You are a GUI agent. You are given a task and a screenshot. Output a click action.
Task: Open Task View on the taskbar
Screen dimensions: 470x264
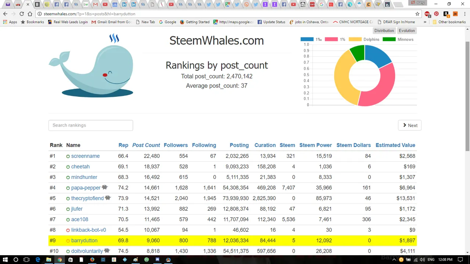click(x=26, y=260)
